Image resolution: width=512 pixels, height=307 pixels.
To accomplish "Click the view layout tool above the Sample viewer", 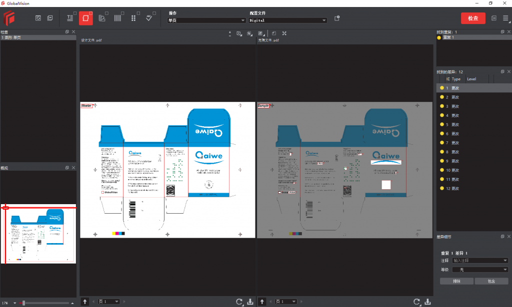I will pyautogui.click(x=261, y=33).
